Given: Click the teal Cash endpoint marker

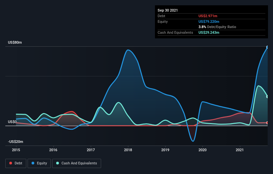Looking at the screenshot, I should pyautogui.click(x=267, y=97).
